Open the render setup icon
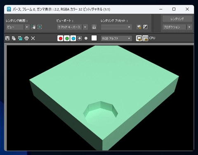This screenshot has width=198, height=155. tap(139, 27)
